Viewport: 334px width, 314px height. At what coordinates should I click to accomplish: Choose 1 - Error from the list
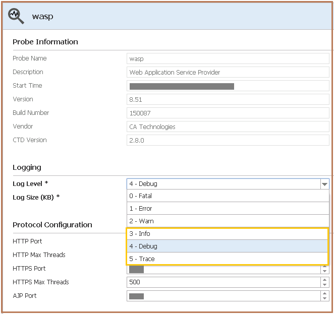[x=227, y=209]
